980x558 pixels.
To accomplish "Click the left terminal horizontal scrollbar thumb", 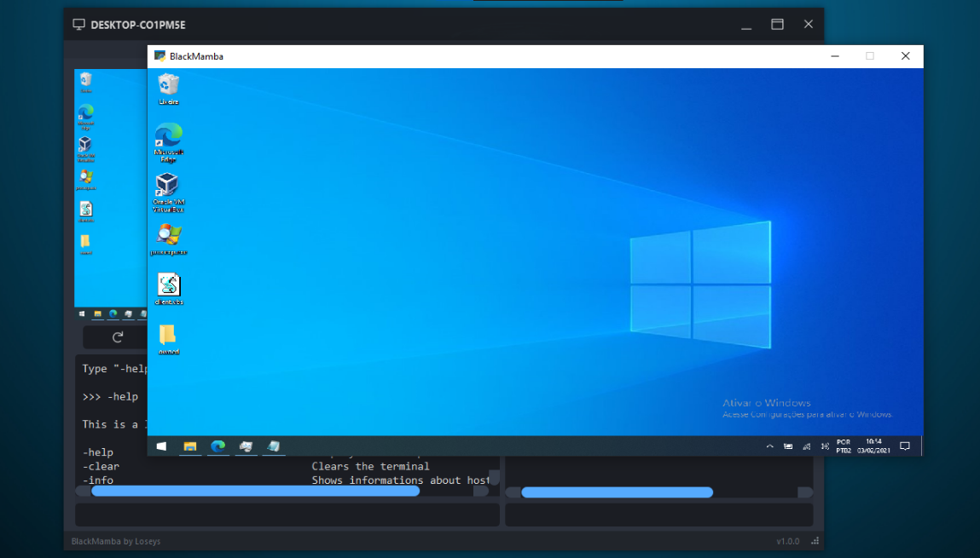I will coord(256,492).
